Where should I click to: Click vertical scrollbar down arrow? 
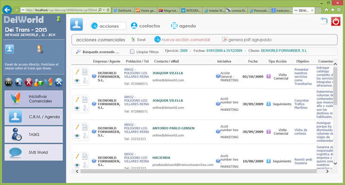[336, 163]
